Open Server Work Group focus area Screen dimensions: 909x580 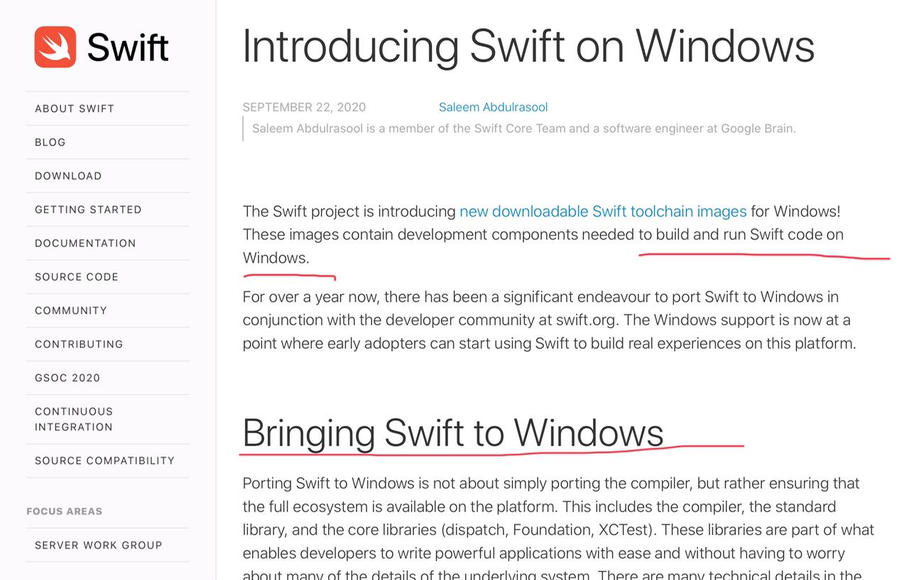(99, 545)
